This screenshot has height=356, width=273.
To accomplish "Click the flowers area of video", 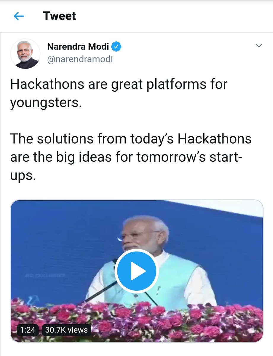I will point(137,322).
